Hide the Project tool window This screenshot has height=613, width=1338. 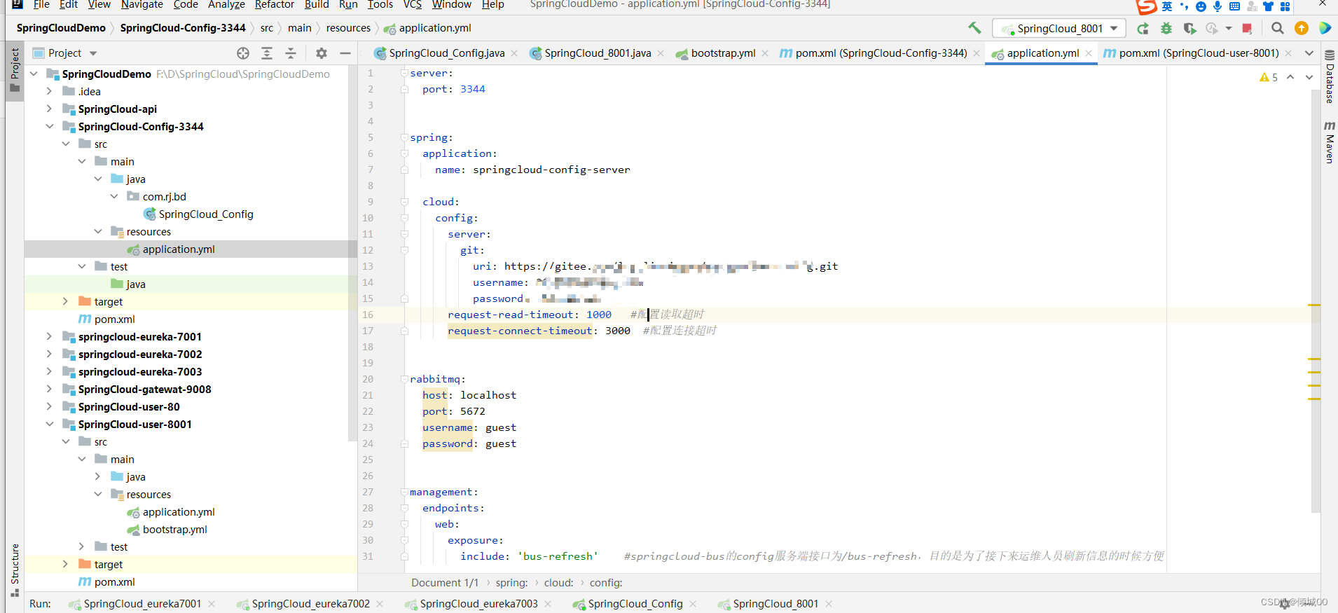point(345,53)
